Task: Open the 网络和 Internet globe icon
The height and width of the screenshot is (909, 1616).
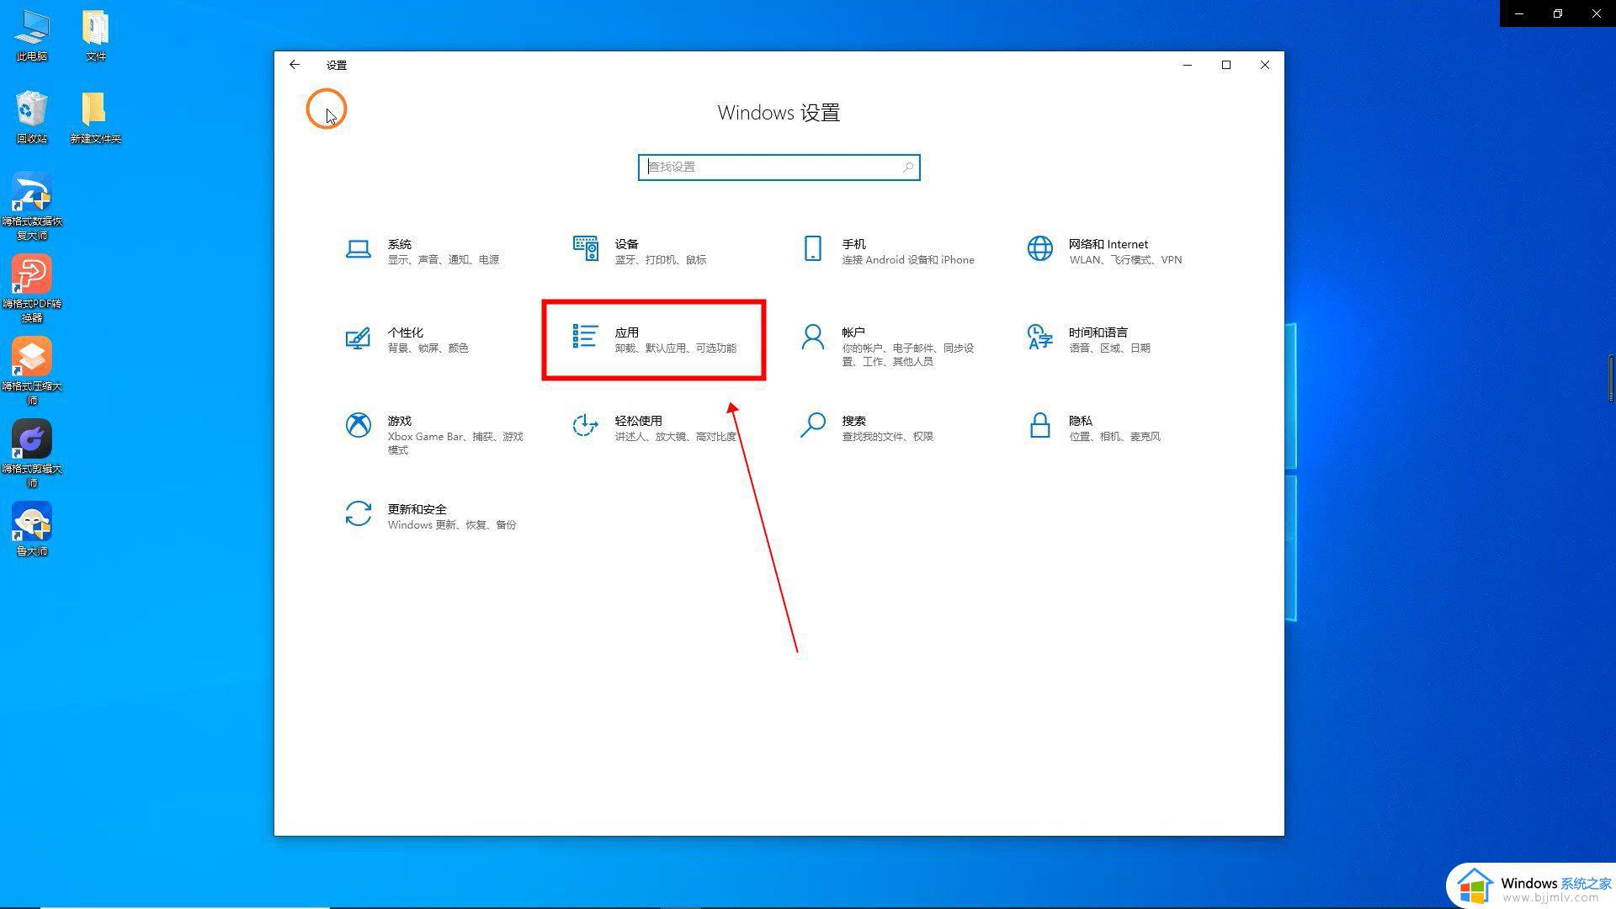Action: pos(1039,248)
